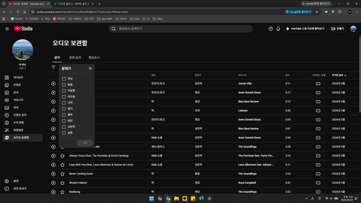Close the 분위기 filter panel
The width and height of the screenshot is (361, 203).
tap(90, 69)
